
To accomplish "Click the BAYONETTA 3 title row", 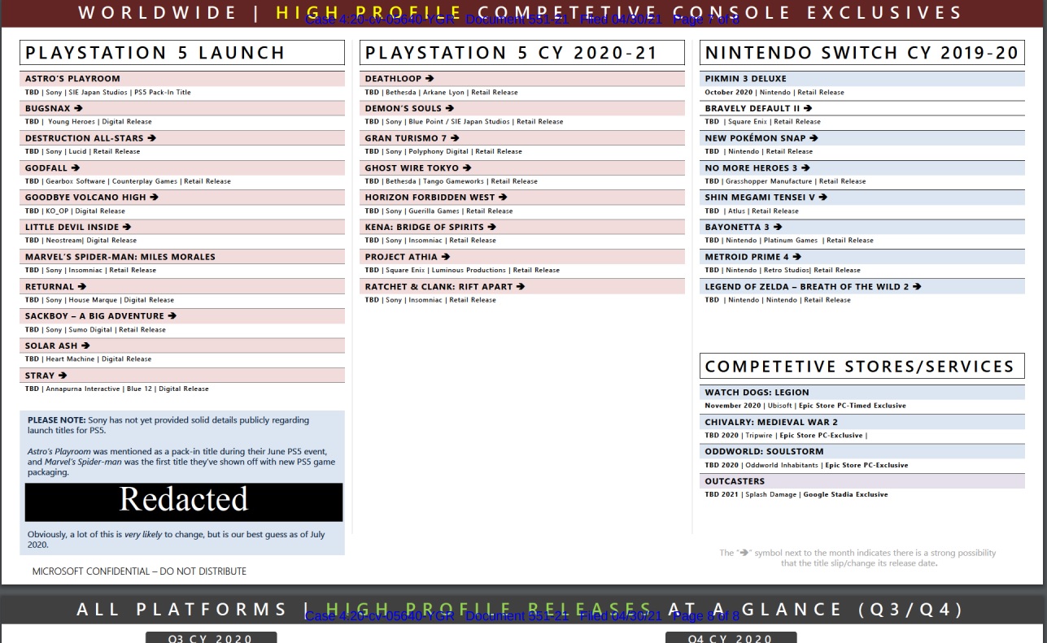I will [x=862, y=227].
